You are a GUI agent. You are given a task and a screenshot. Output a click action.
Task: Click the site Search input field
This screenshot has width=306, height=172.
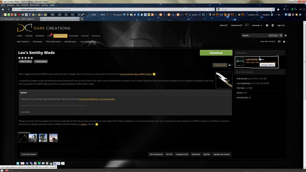(x=254, y=35)
